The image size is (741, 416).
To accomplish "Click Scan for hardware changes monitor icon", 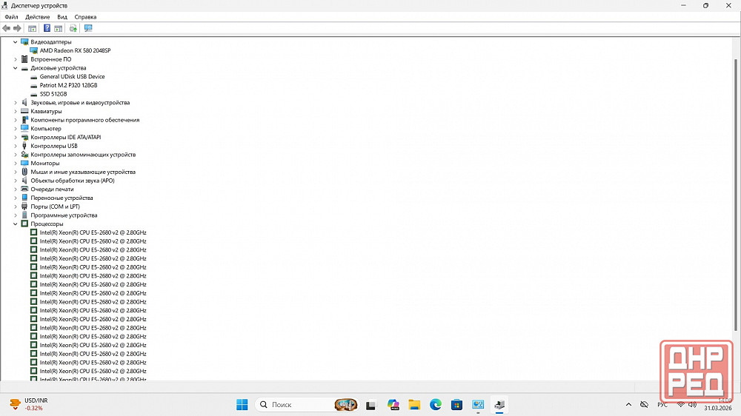I will pyautogui.click(x=88, y=28).
